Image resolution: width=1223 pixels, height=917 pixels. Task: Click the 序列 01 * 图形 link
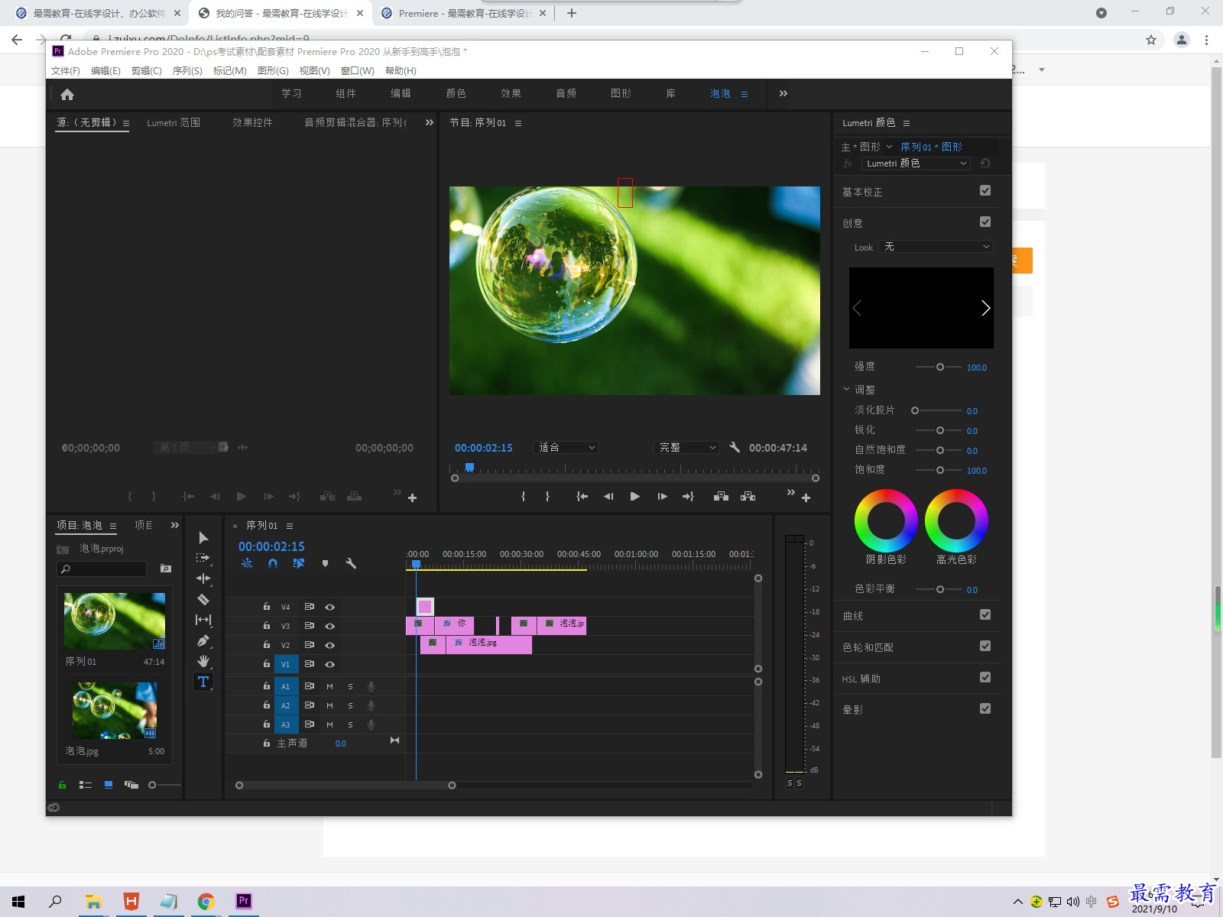(x=932, y=147)
